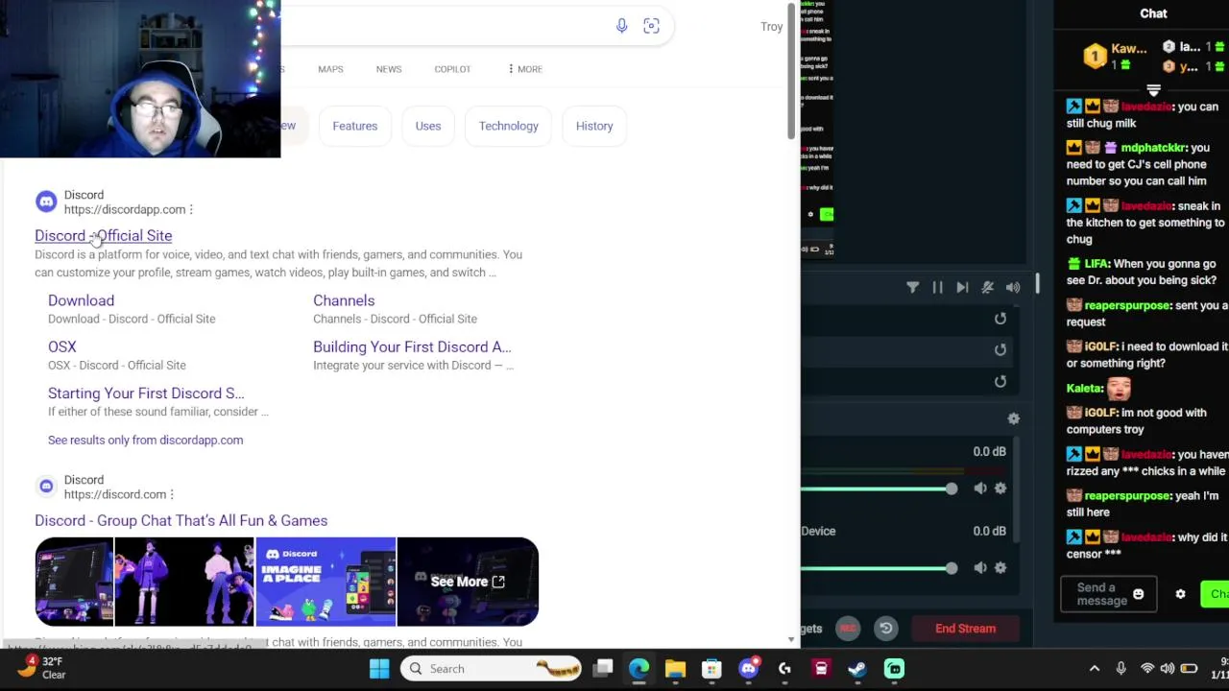Open the OSX sublink under Discord result
Screen dimensions: 1229x691
tap(61, 346)
